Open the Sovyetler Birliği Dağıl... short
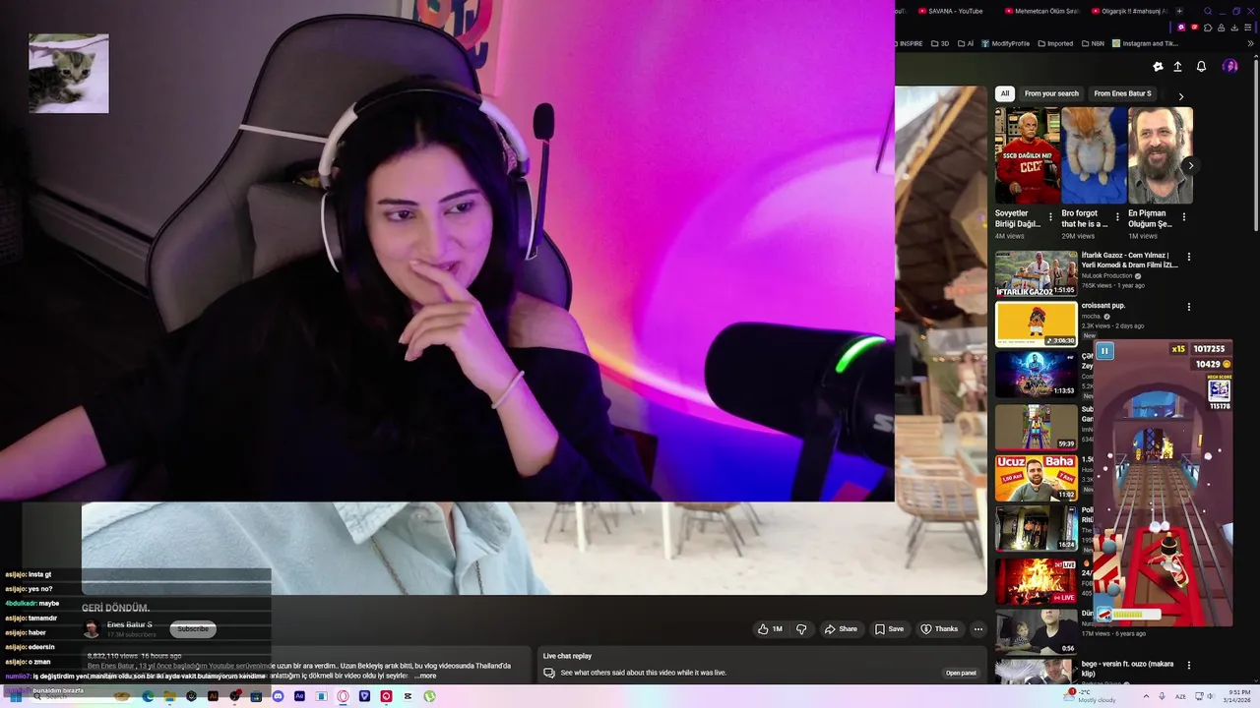The image size is (1260, 708). tap(1027, 155)
